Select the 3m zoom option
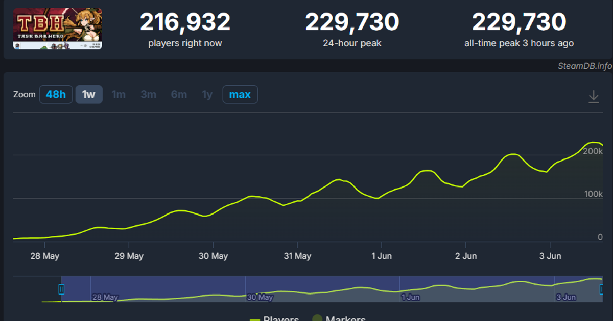The width and height of the screenshot is (613, 321). (x=149, y=94)
